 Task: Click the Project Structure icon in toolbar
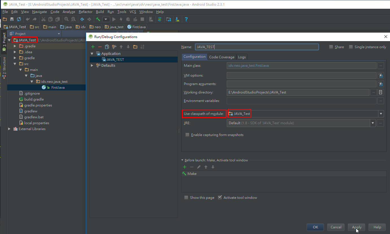(x=169, y=19)
